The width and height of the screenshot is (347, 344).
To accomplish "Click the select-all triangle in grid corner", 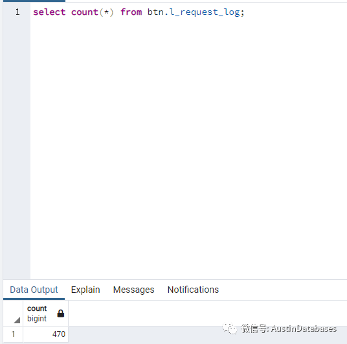I will (17, 320).
